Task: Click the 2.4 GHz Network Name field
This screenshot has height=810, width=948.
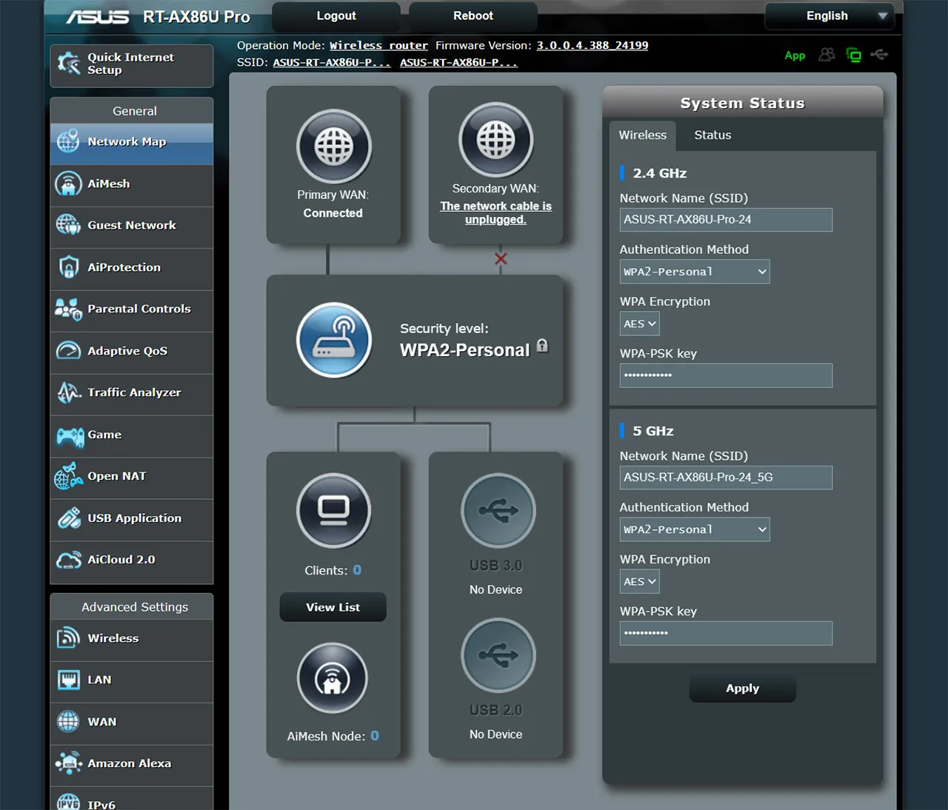Action: coord(726,220)
